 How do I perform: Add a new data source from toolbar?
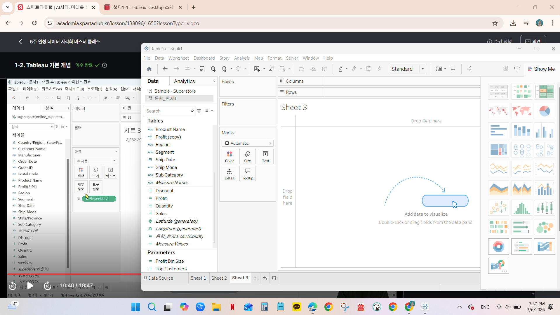tap(213, 69)
